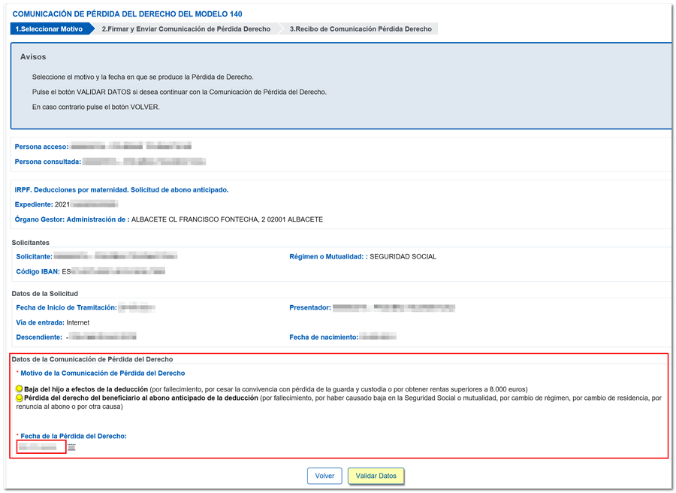Open step 3 Recibo de Comunicación tab
The height and width of the screenshot is (493, 676).
click(361, 29)
